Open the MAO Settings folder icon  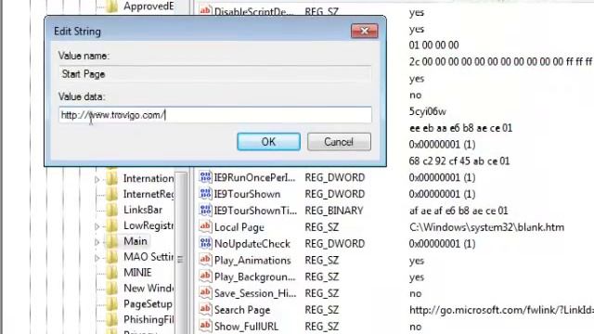pyautogui.click(x=111, y=257)
